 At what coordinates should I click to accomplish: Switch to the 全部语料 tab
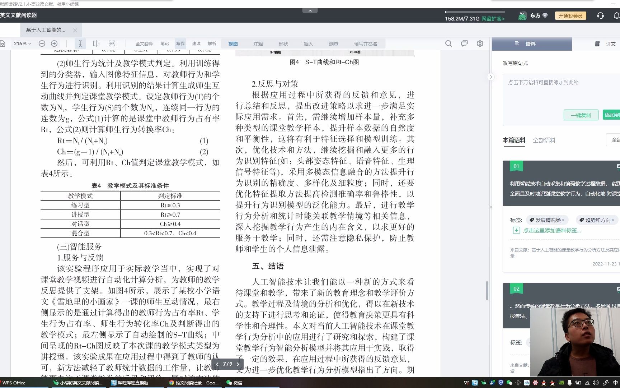pos(544,140)
